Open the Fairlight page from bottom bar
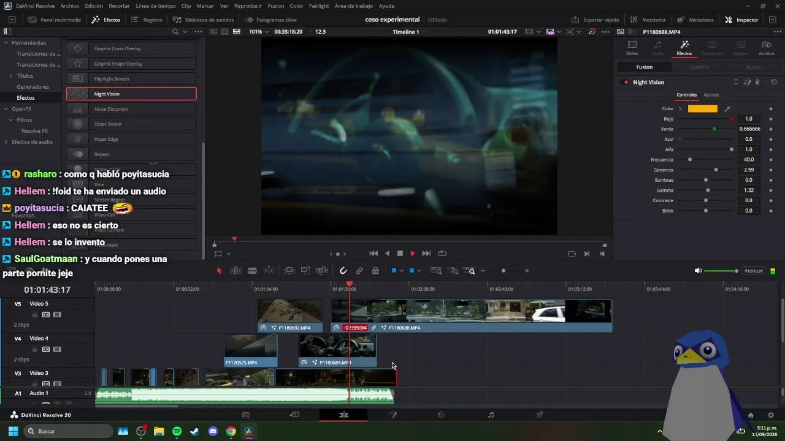This screenshot has height=441, width=785. pyautogui.click(x=491, y=415)
